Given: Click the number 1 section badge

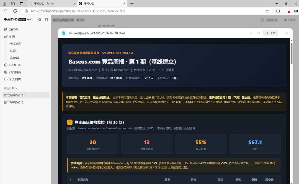Looking at the screenshot, I should click(70, 122).
